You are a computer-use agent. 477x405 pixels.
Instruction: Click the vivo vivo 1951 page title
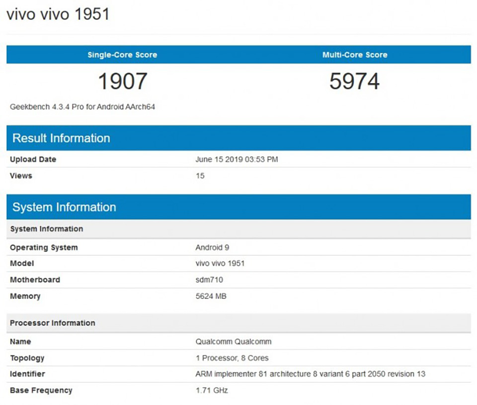(x=58, y=14)
